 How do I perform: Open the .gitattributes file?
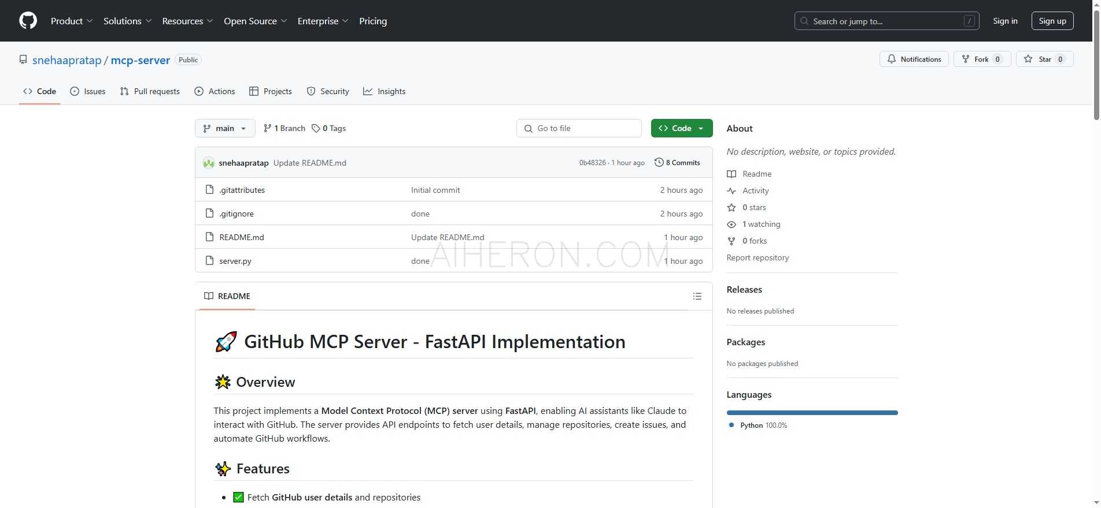(x=242, y=190)
